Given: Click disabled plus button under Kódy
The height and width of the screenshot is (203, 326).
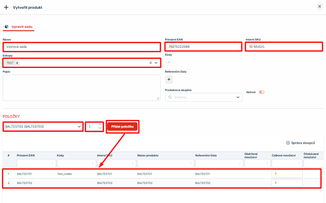Looking at the screenshot, I should [x=169, y=62].
